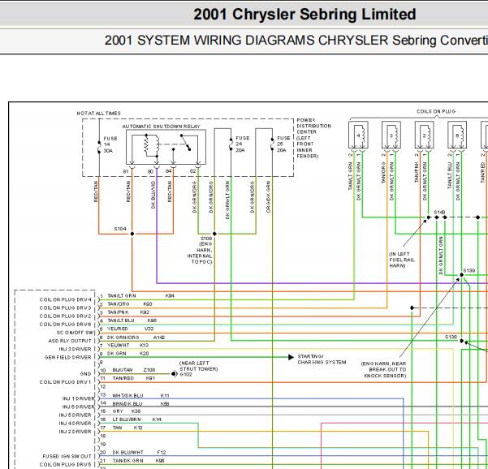Click the S104 splice dot
The height and width of the screenshot is (469, 488).
[132, 234]
